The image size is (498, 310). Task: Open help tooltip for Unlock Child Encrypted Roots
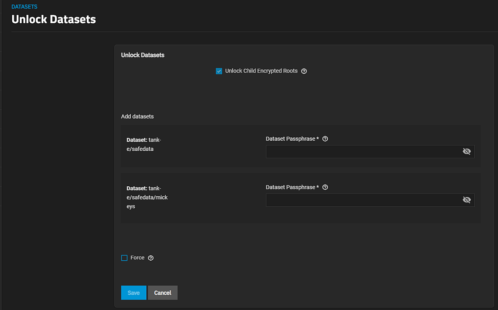304,71
